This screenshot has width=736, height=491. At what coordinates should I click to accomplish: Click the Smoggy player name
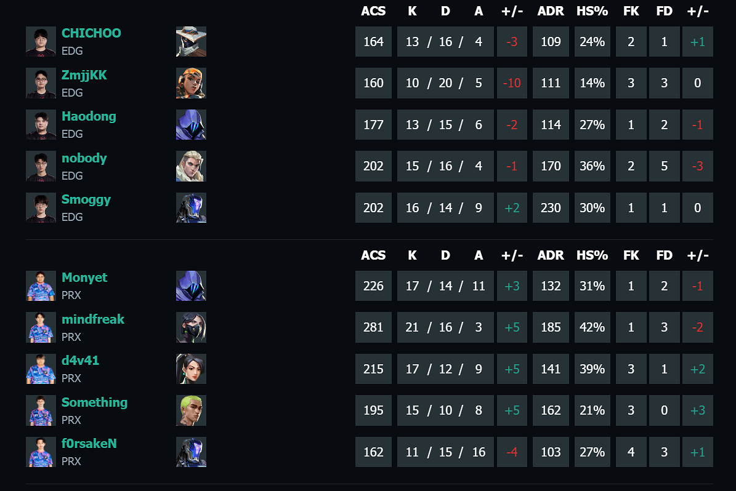coord(86,199)
